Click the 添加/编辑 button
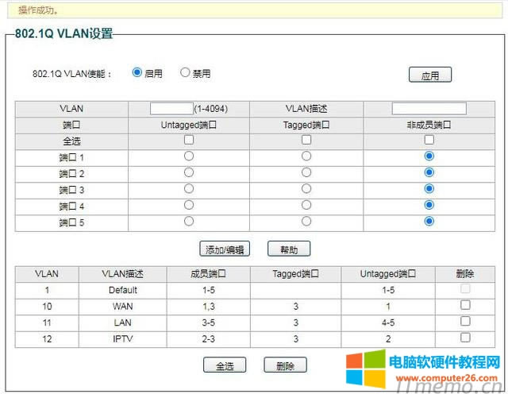This screenshot has height=394, width=508. click(225, 249)
